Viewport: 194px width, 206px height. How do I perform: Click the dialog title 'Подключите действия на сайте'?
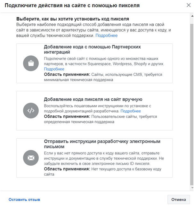(72, 5)
